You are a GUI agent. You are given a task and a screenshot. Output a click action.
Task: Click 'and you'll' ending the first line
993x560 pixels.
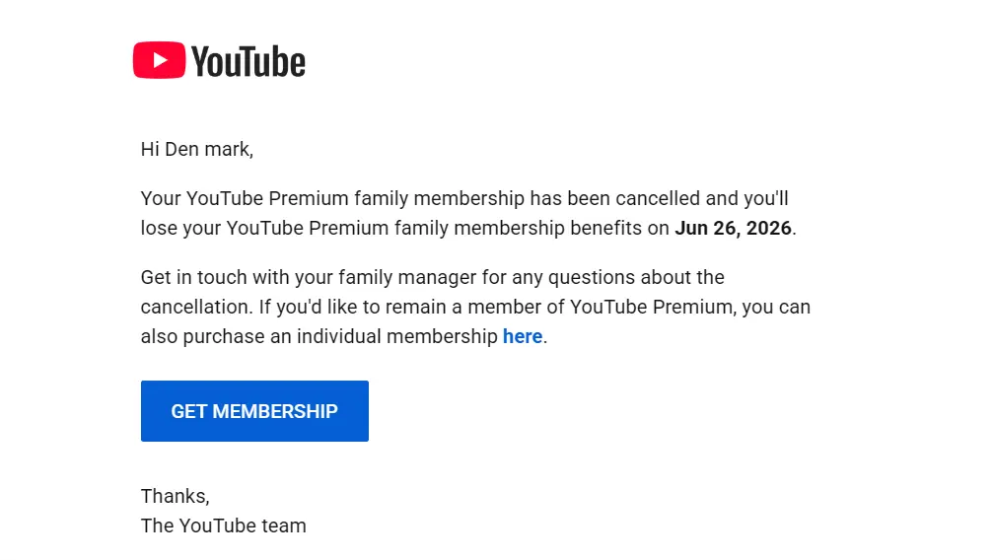pos(747,199)
